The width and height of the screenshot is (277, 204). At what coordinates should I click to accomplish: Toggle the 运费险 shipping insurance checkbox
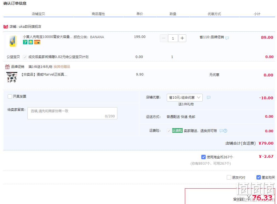(169, 131)
